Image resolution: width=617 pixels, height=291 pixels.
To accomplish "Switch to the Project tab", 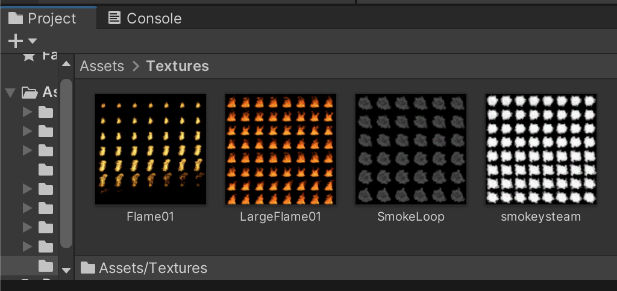I will pos(42,19).
